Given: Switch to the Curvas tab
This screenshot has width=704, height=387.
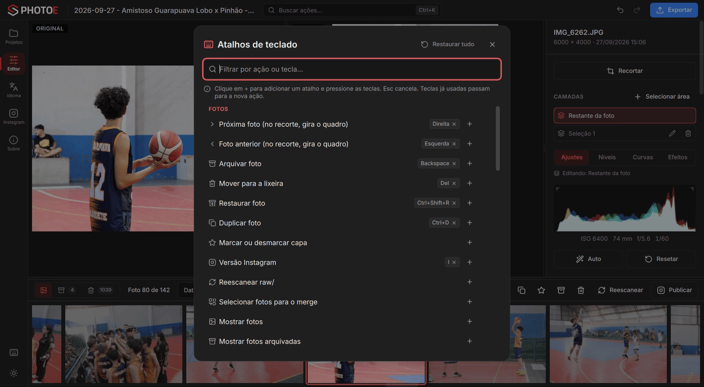Looking at the screenshot, I should (643, 157).
